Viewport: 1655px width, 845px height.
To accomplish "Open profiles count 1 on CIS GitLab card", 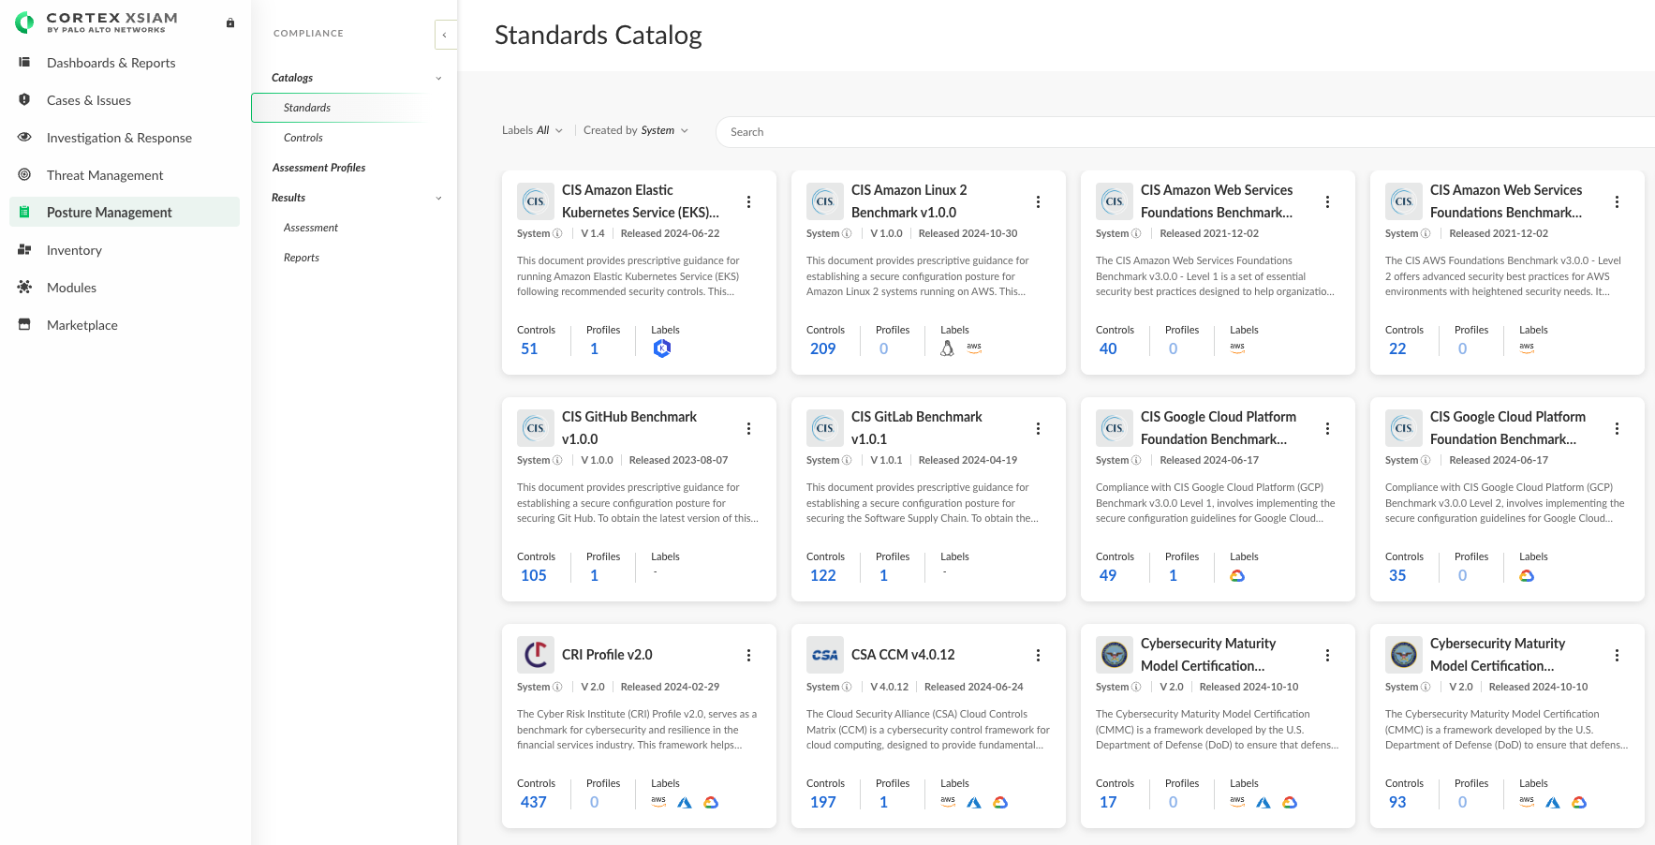I will (883, 575).
